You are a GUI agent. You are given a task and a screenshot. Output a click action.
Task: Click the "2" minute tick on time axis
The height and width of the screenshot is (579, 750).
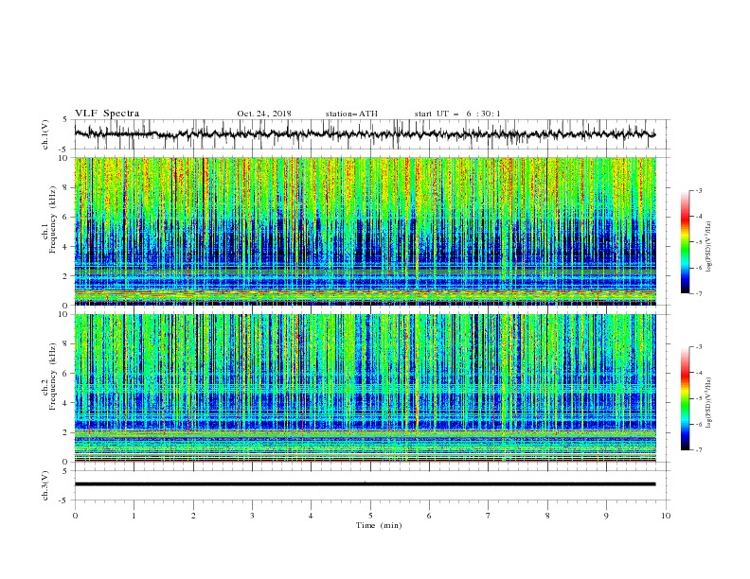tap(193, 516)
